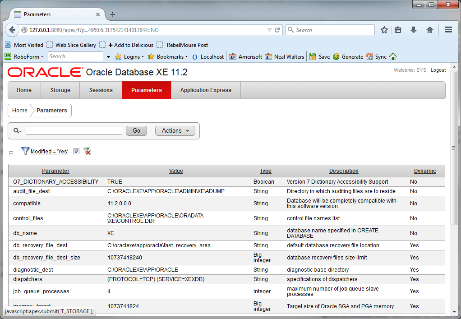The image size is (461, 319).
Task: Sort by Dynamic column header
Action: [425, 171]
